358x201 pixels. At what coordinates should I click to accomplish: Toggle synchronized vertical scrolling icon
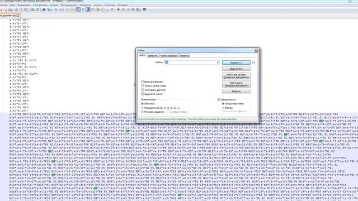pos(67,9)
